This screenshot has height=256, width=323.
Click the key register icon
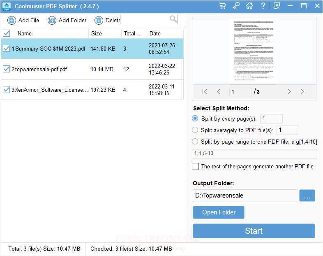tap(236, 6)
